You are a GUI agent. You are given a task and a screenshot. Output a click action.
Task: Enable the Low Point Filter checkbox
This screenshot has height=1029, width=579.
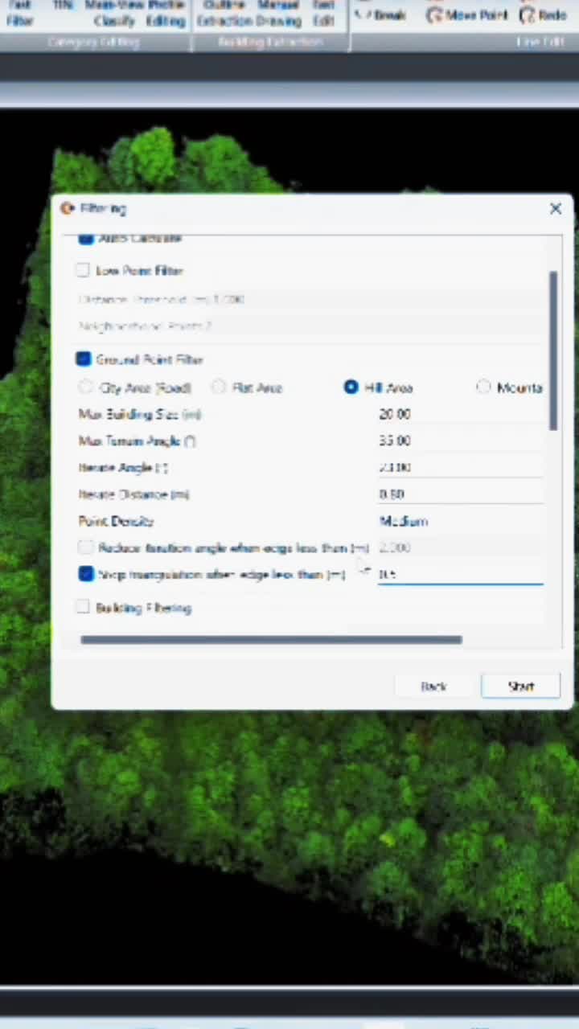pos(83,271)
